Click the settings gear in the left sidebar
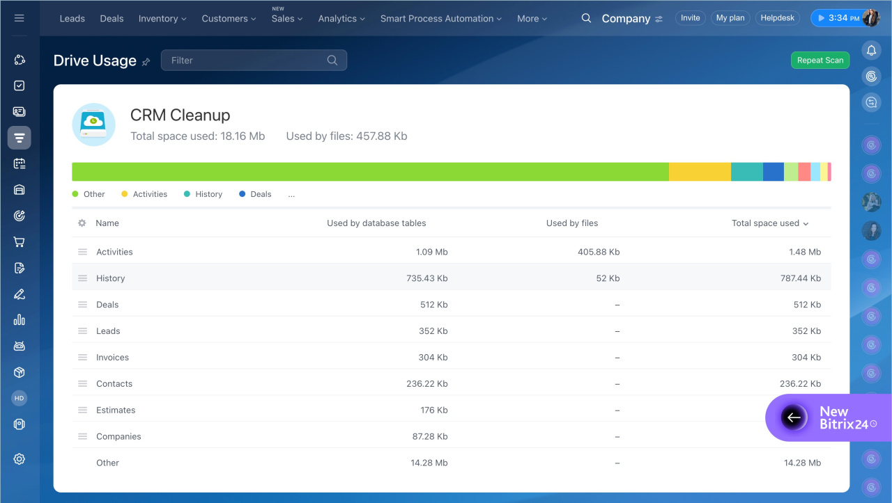The image size is (892, 503). [x=20, y=459]
